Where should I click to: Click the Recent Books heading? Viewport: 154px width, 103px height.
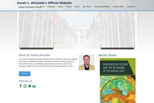point(108,55)
